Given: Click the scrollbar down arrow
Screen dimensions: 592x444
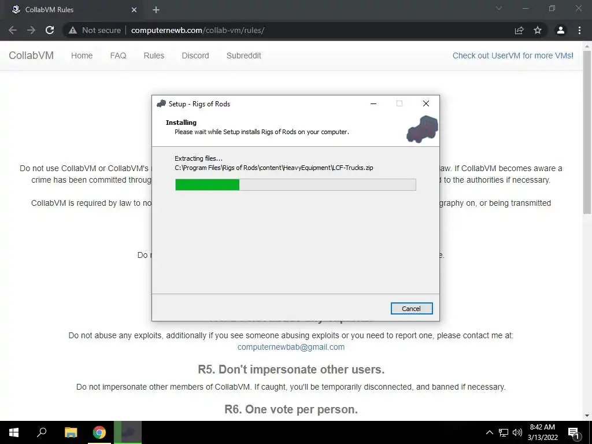Looking at the screenshot, I should pyautogui.click(x=587, y=416).
